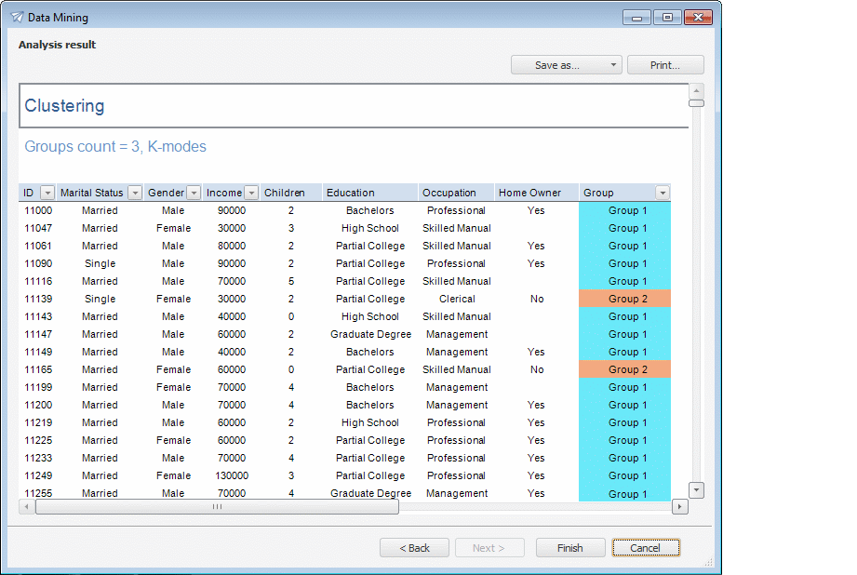The width and height of the screenshot is (857, 575).
Task: Click the Save as button
Action: (x=556, y=65)
